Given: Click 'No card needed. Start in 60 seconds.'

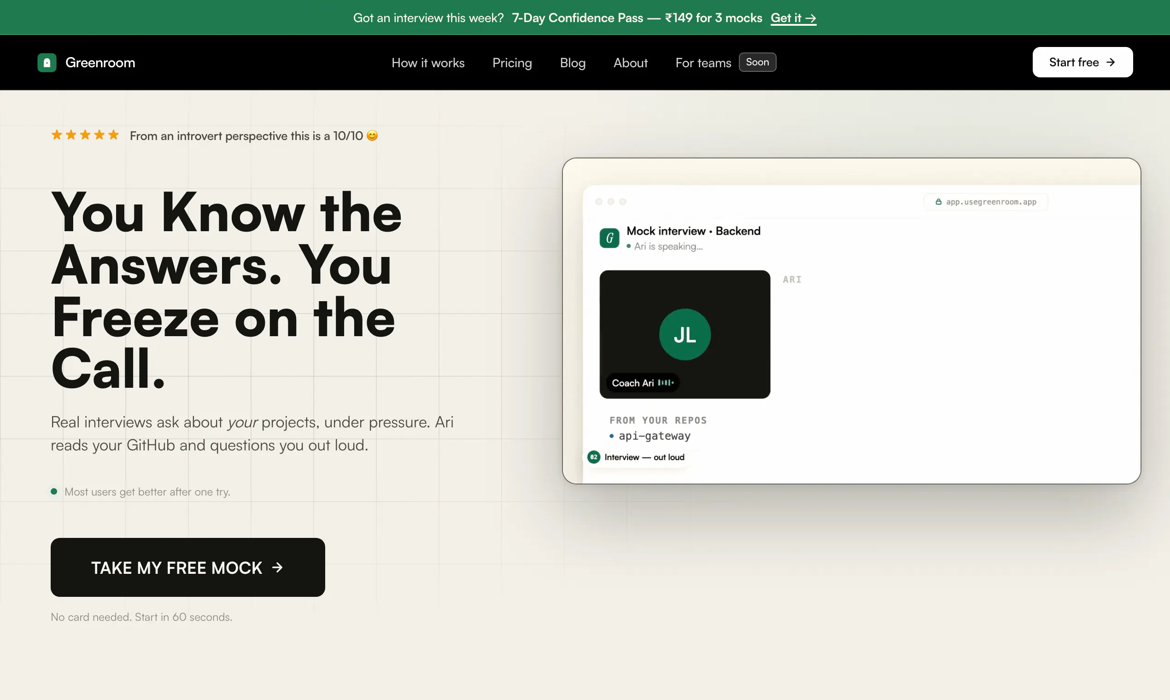Looking at the screenshot, I should (141, 617).
